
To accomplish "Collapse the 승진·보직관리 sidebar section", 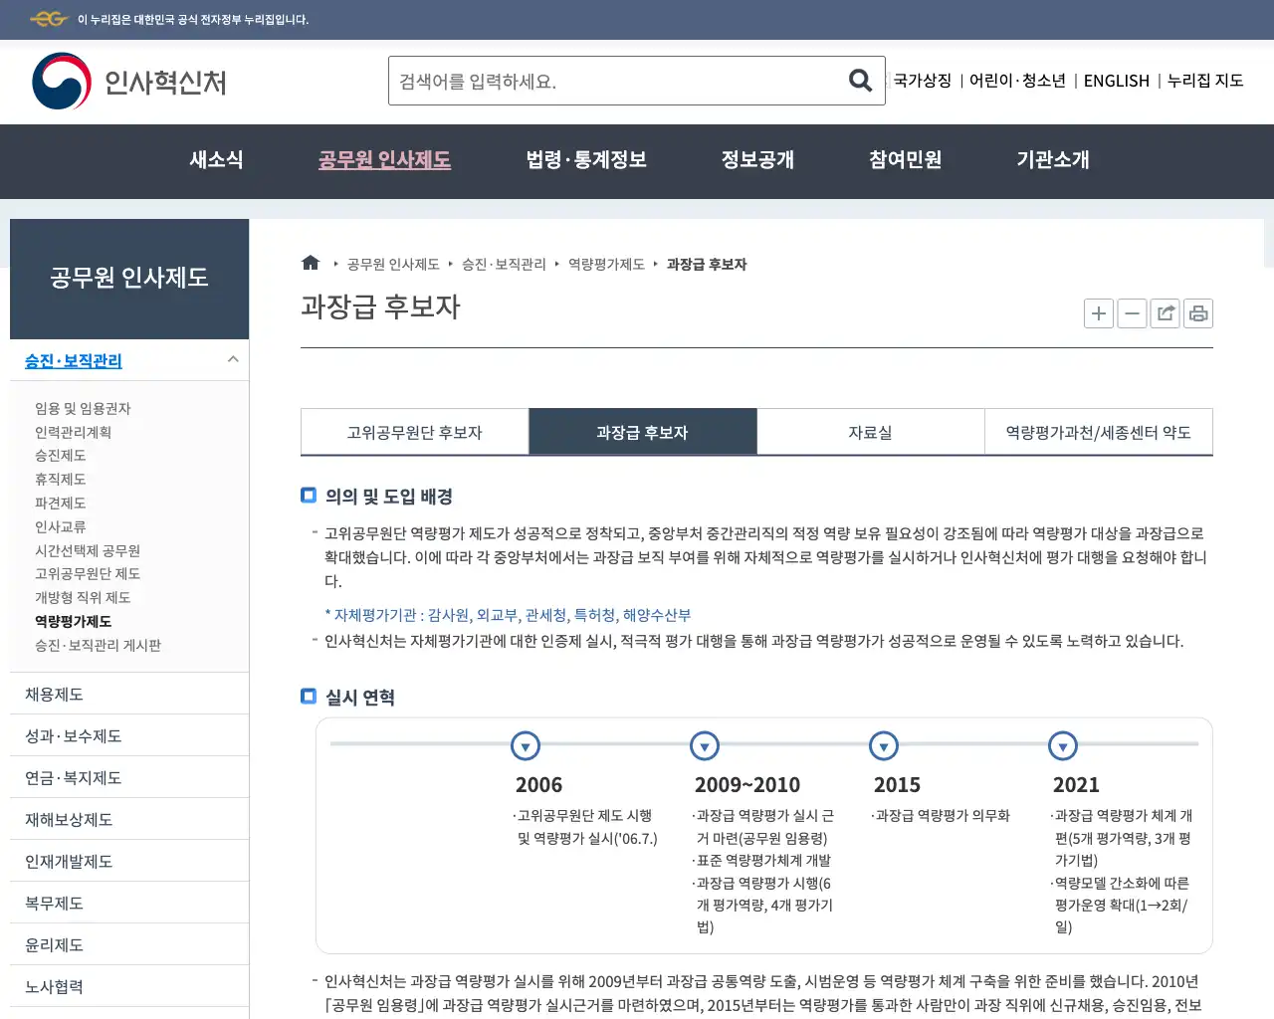I will coord(233,359).
